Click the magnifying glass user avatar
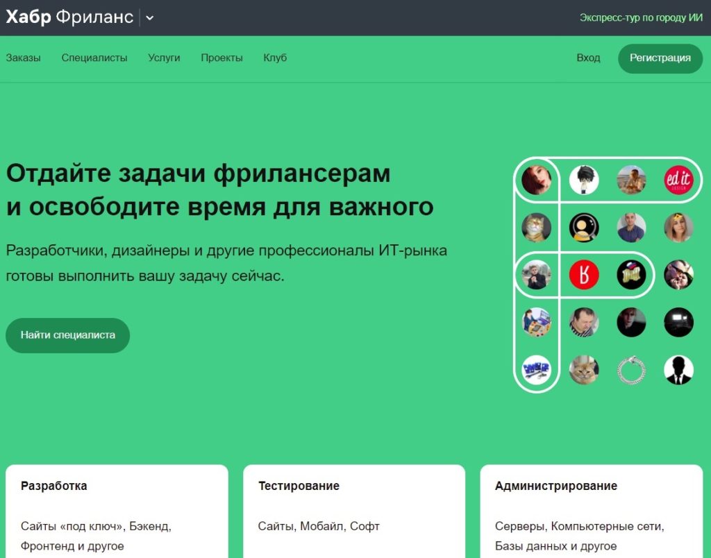Image resolution: width=711 pixels, height=558 pixels. click(584, 227)
